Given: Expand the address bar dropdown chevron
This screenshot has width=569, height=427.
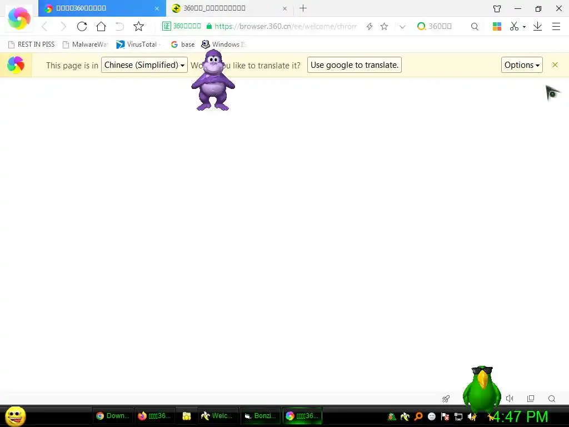Looking at the screenshot, I should [402, 27].
